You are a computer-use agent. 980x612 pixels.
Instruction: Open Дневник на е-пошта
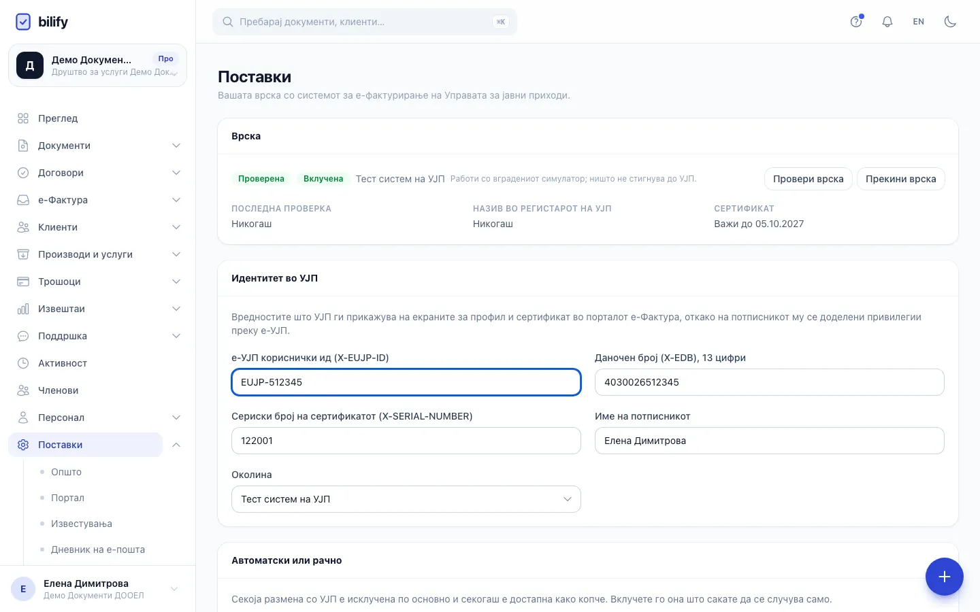(x=98, y=549)
